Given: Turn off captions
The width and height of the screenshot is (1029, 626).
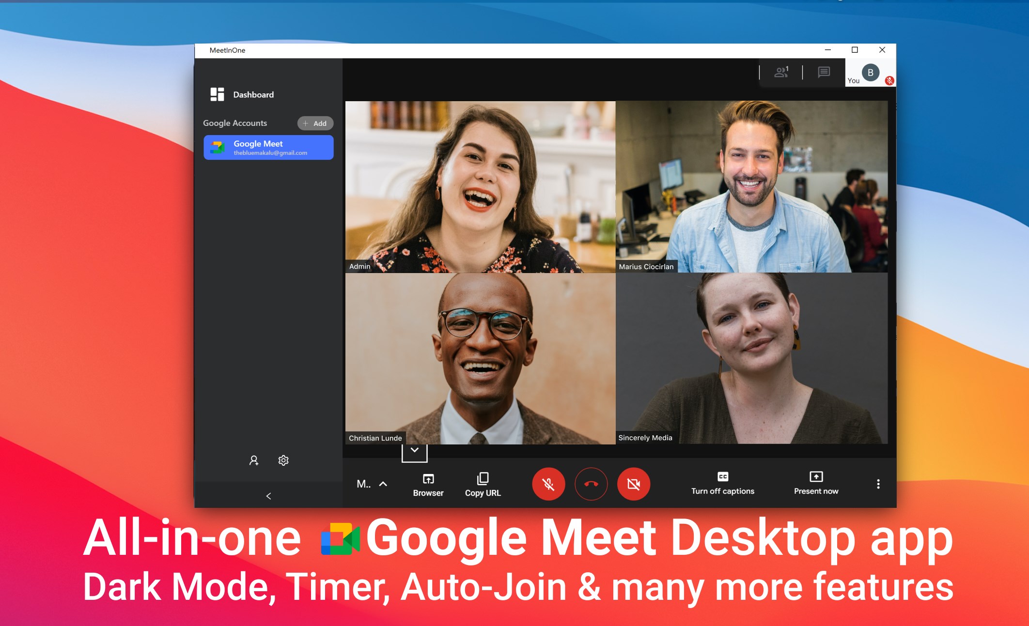Looking at the screenshot, I should [722, 483].
